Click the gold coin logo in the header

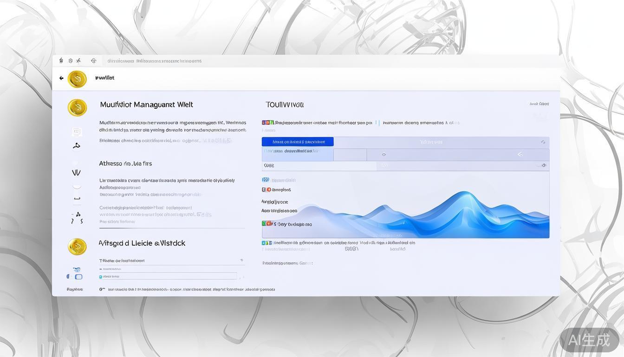[x=77, y=79]
